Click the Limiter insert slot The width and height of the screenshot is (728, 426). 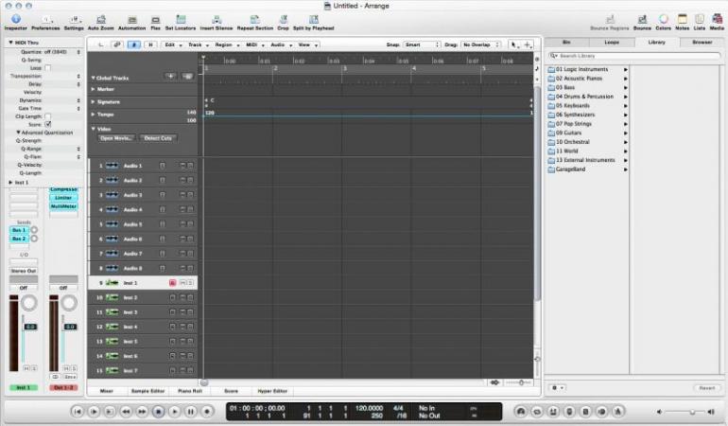[x=63, y=198]
